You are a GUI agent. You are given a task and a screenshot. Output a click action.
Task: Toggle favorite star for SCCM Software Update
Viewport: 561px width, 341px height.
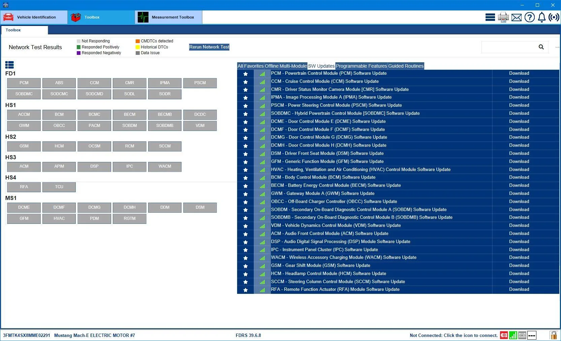pyautogui.click(x=245, y=282)
